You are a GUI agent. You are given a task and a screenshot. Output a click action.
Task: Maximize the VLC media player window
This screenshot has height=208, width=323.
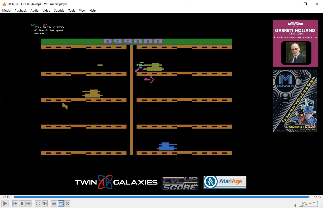[305, 4]
